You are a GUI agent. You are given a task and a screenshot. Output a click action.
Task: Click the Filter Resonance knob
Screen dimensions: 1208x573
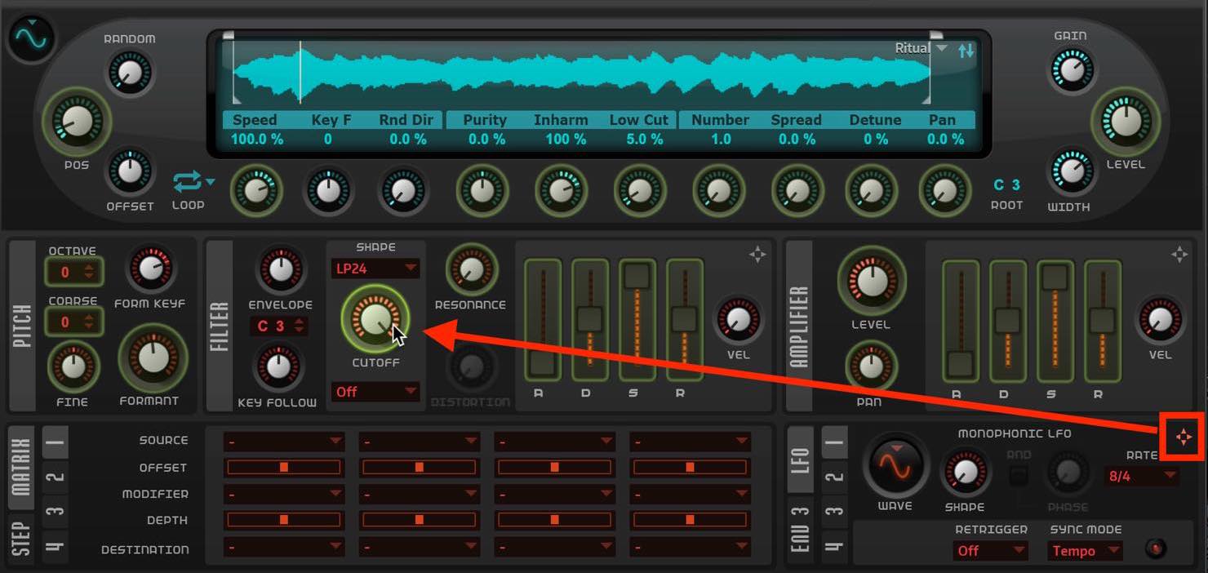(x=471, y=269)
